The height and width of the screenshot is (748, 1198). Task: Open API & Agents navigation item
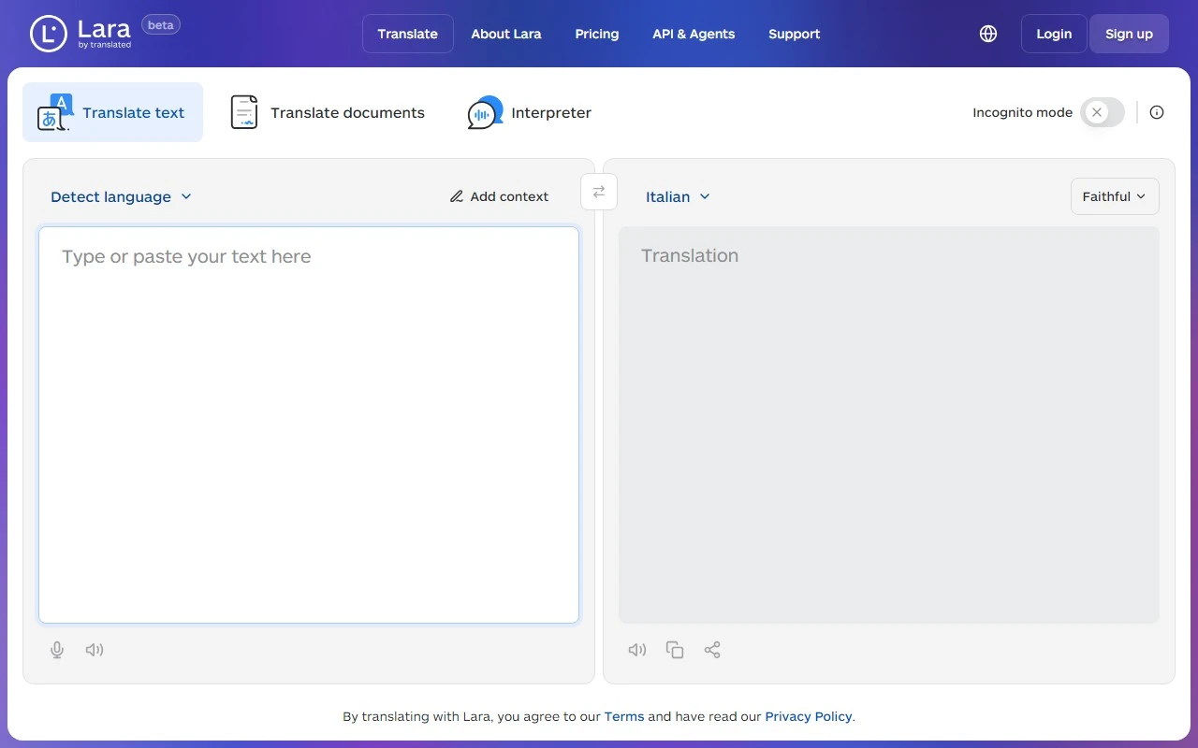pos(694,34)
